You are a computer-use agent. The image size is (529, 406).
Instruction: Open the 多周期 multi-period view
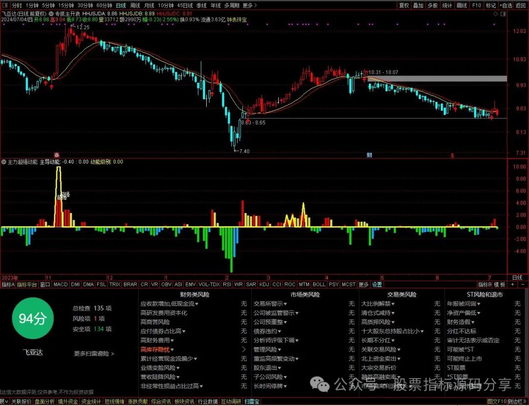pyautogui.click(x=232, y=5)
